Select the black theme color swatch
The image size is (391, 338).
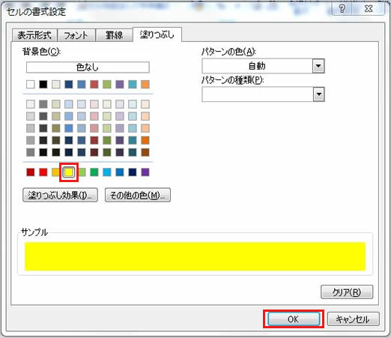[x=43, y=85]
